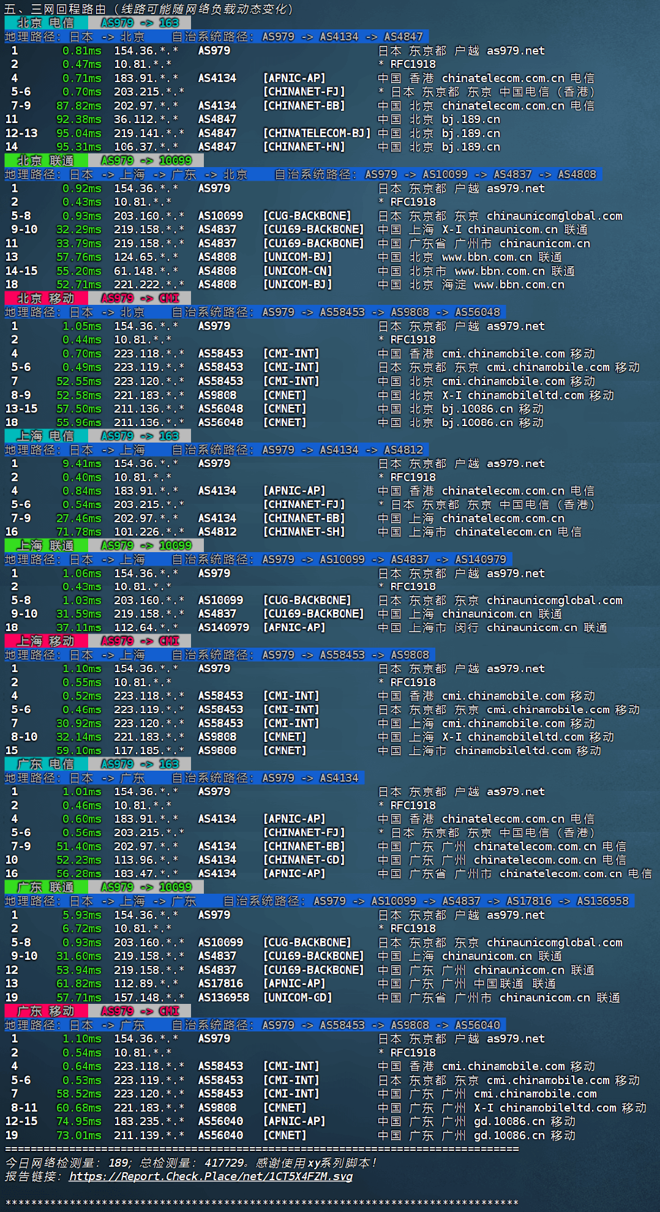Select IP address 157.148.*.*

point(149,998)
